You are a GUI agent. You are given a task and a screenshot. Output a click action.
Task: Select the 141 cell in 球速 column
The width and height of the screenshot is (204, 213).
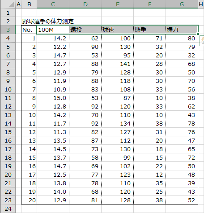(x=118, y=64)
